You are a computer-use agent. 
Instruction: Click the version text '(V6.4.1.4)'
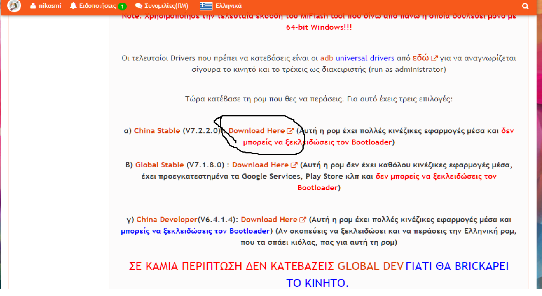pos(217,220)
